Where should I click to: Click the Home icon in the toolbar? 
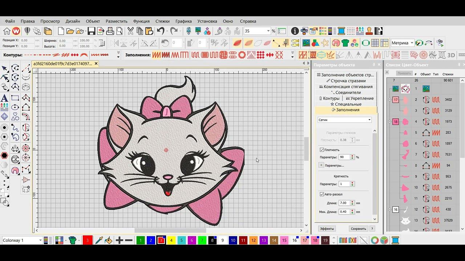[x=7, y=31]
